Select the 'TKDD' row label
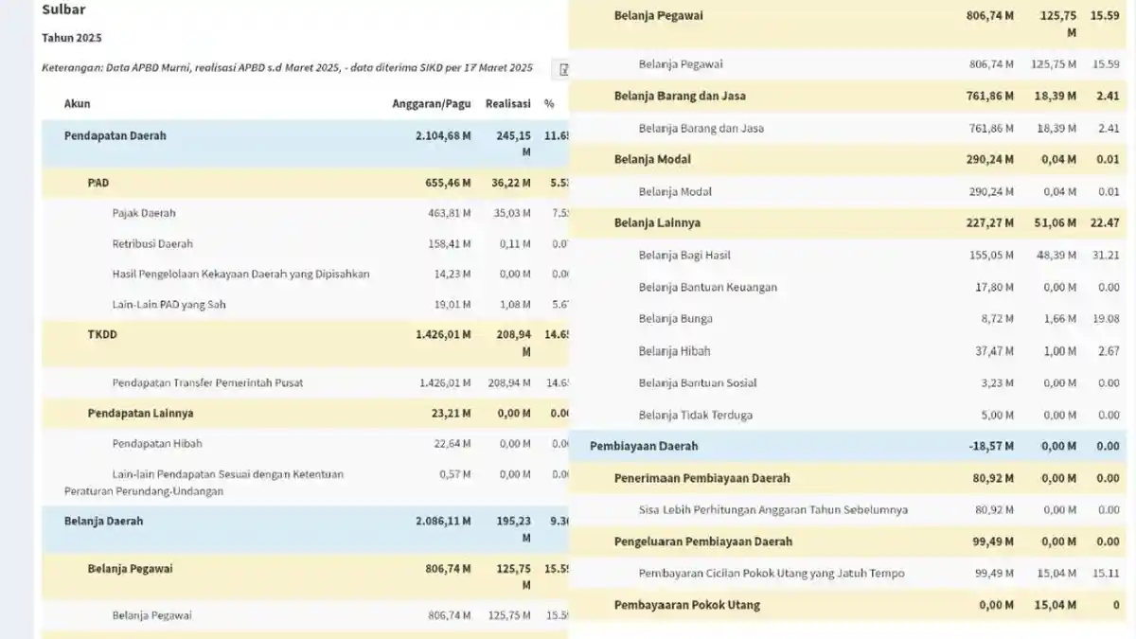The height and width of the screenshot is (639, 1136). [102, 335]
